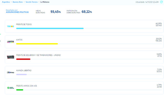Screen dimensions: 164x95
Task: Click the Avanza Libertad logo
Action: pyautogui.click(x=11, y=72)
